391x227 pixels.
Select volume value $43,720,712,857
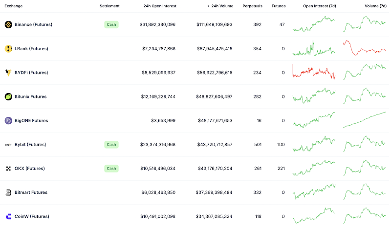click(x=215, y=145)
